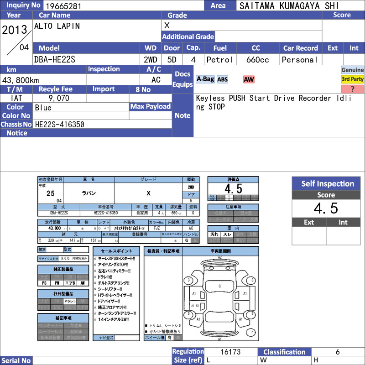Select the exterior color アクアメタリック/白2トーン
The height and width of the screenshot is (365, 365).
[129, 229]
